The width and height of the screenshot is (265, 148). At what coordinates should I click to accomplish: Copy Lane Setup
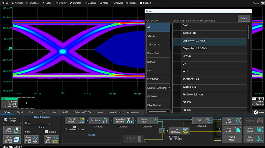click(52, 140)
